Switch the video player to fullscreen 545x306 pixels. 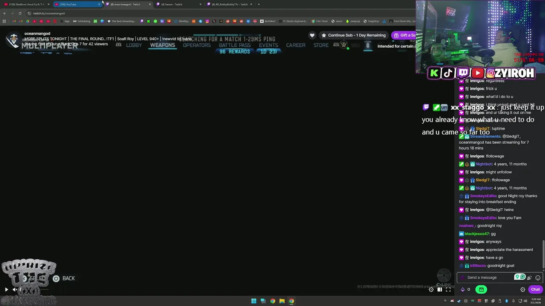point(448,289)
